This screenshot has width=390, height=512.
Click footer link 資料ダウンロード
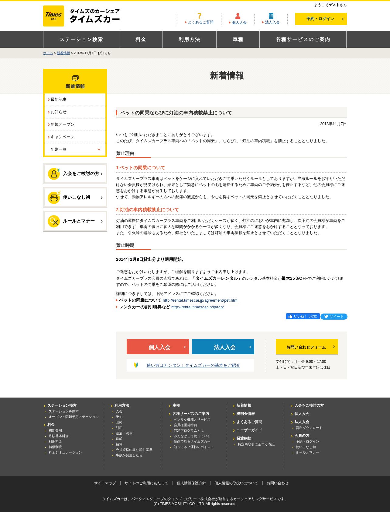309,428
